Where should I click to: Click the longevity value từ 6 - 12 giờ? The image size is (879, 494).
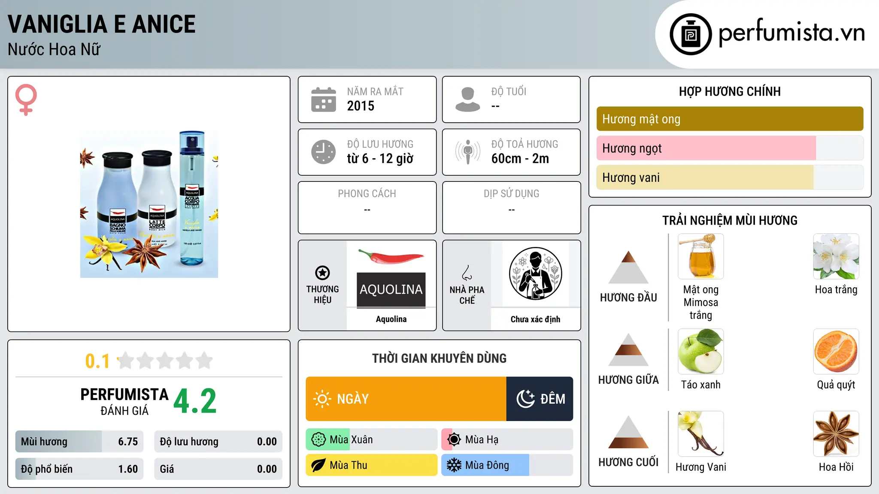[380, 159]
